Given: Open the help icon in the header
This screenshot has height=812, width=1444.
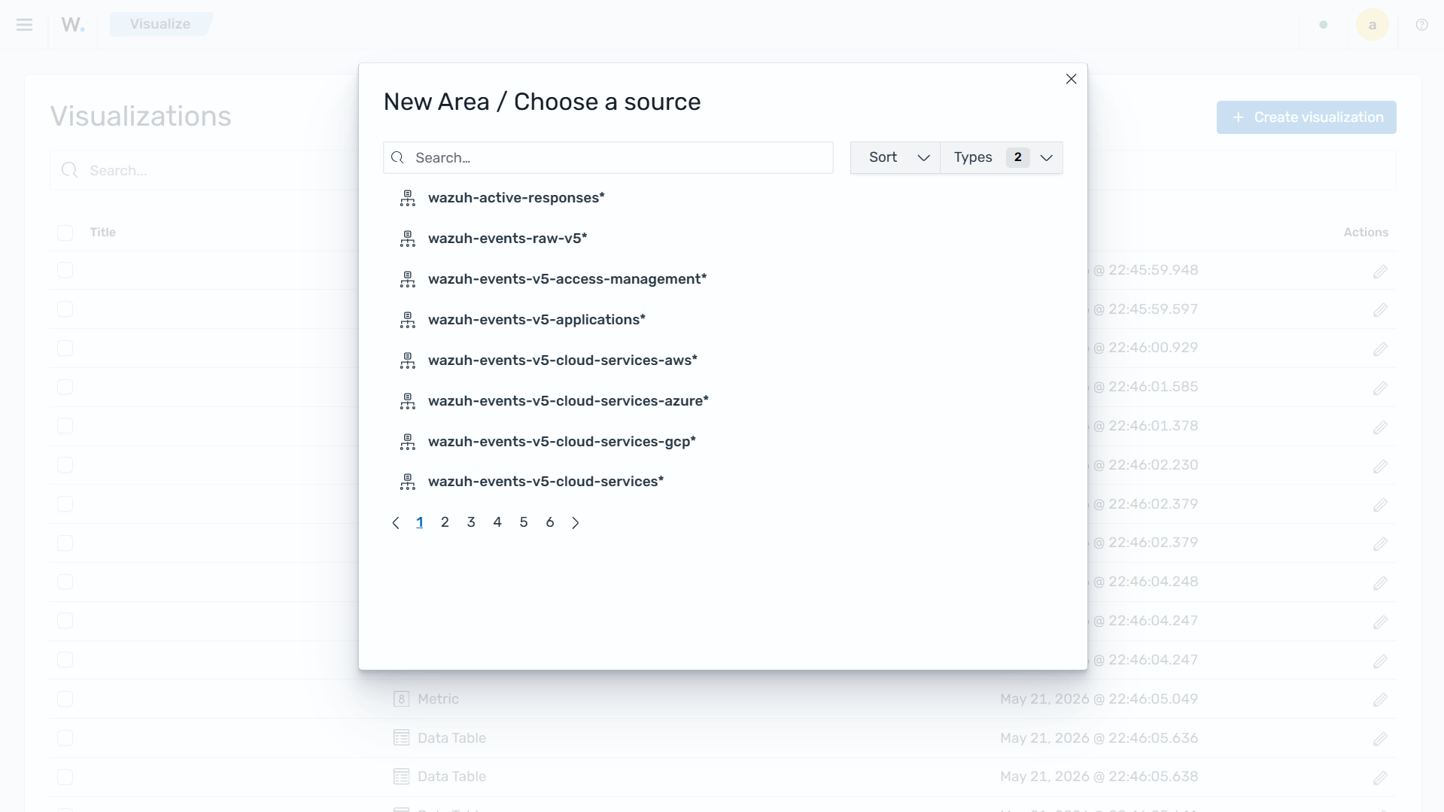Looking at the screenshot, I should point(1421,25).
